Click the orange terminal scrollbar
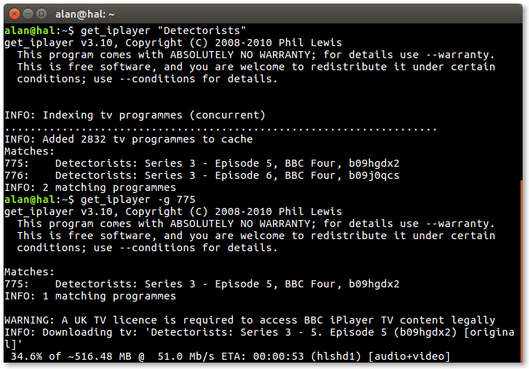The width and height of the screenshot is (529, 369). coord(521,271)
